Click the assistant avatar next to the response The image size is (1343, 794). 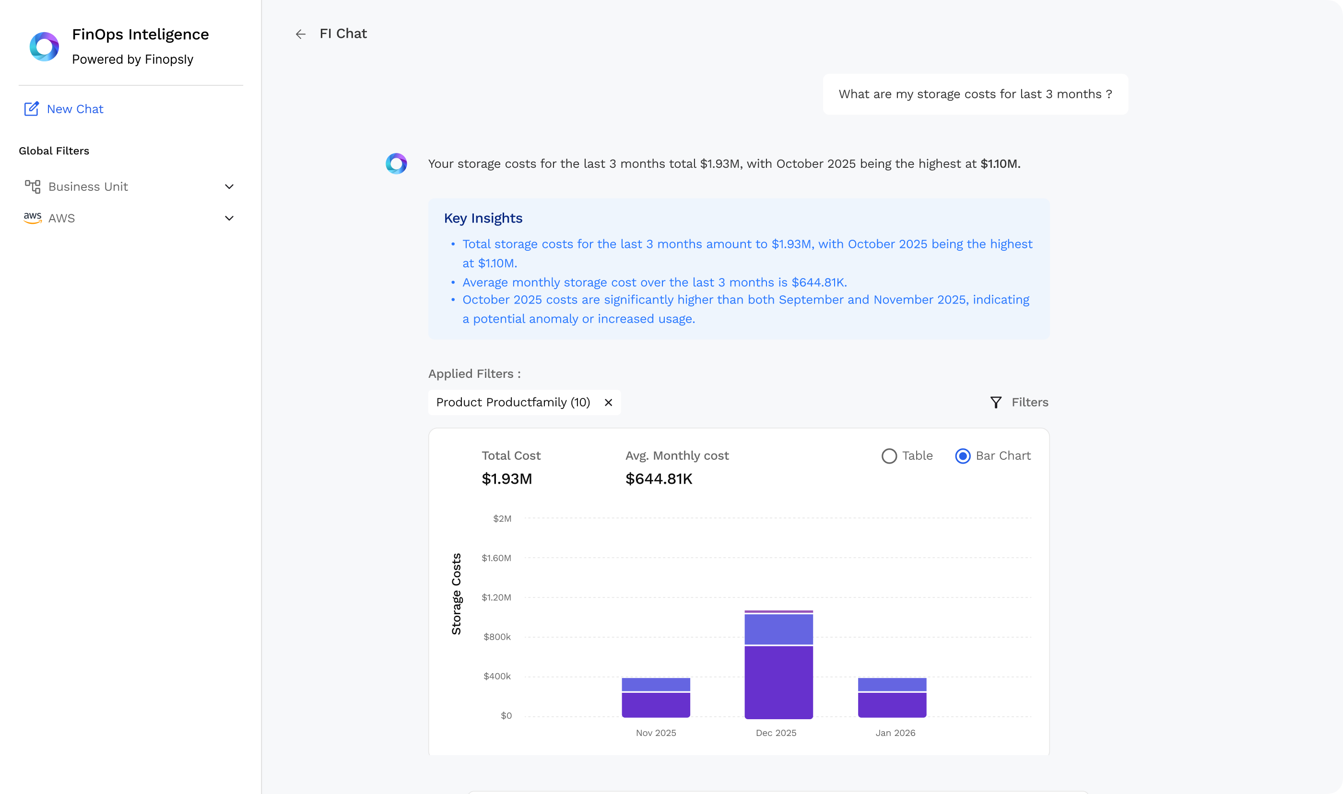pos(397,163)
